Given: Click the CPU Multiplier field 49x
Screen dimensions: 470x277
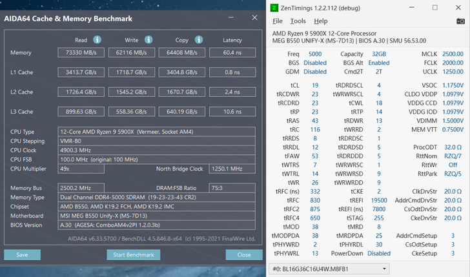Looking at the screenshot, I should pos(81,169).
